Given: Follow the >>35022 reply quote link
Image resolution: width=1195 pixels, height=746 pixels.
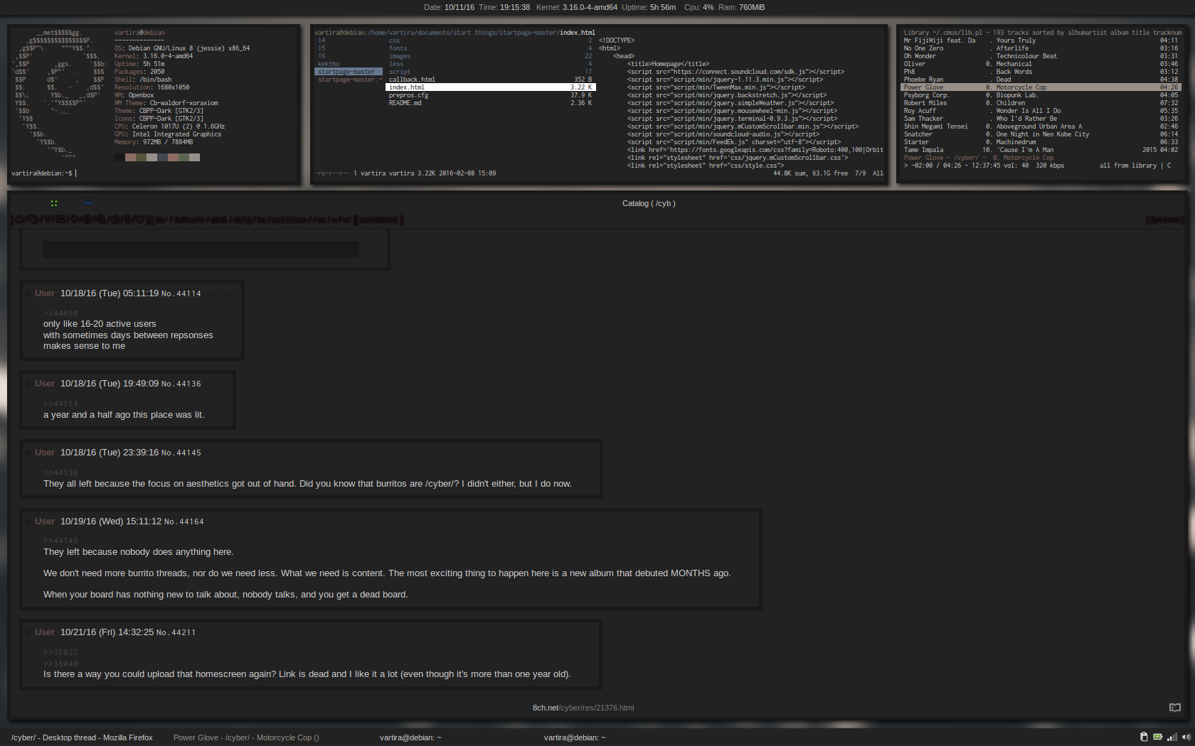Looking at the screenshot, I should coord(60,652).
